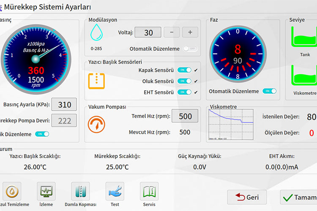The image size is (317, 211).
Task: Click the Mürekkep Pompa Devri field 222
Action: (64, 121)
